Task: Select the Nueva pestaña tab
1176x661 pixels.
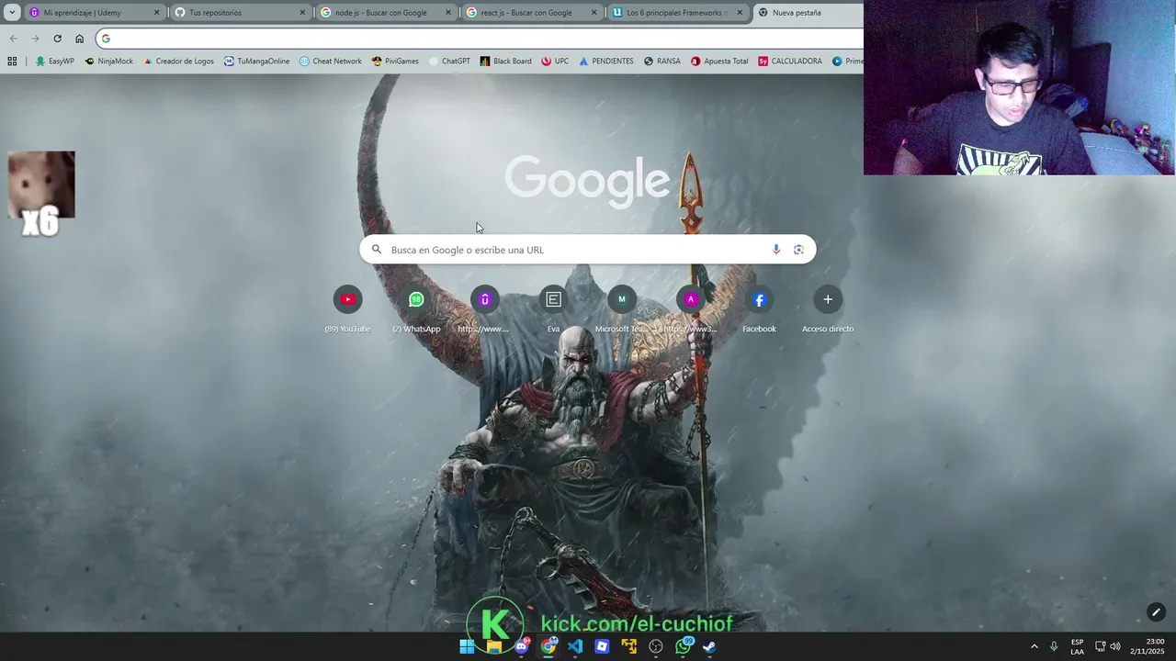Action: pos(808,13)
